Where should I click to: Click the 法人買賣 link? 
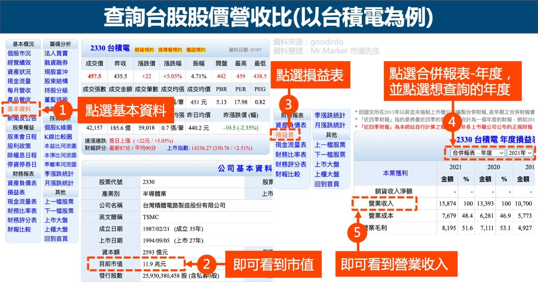(x=56, y=53)
